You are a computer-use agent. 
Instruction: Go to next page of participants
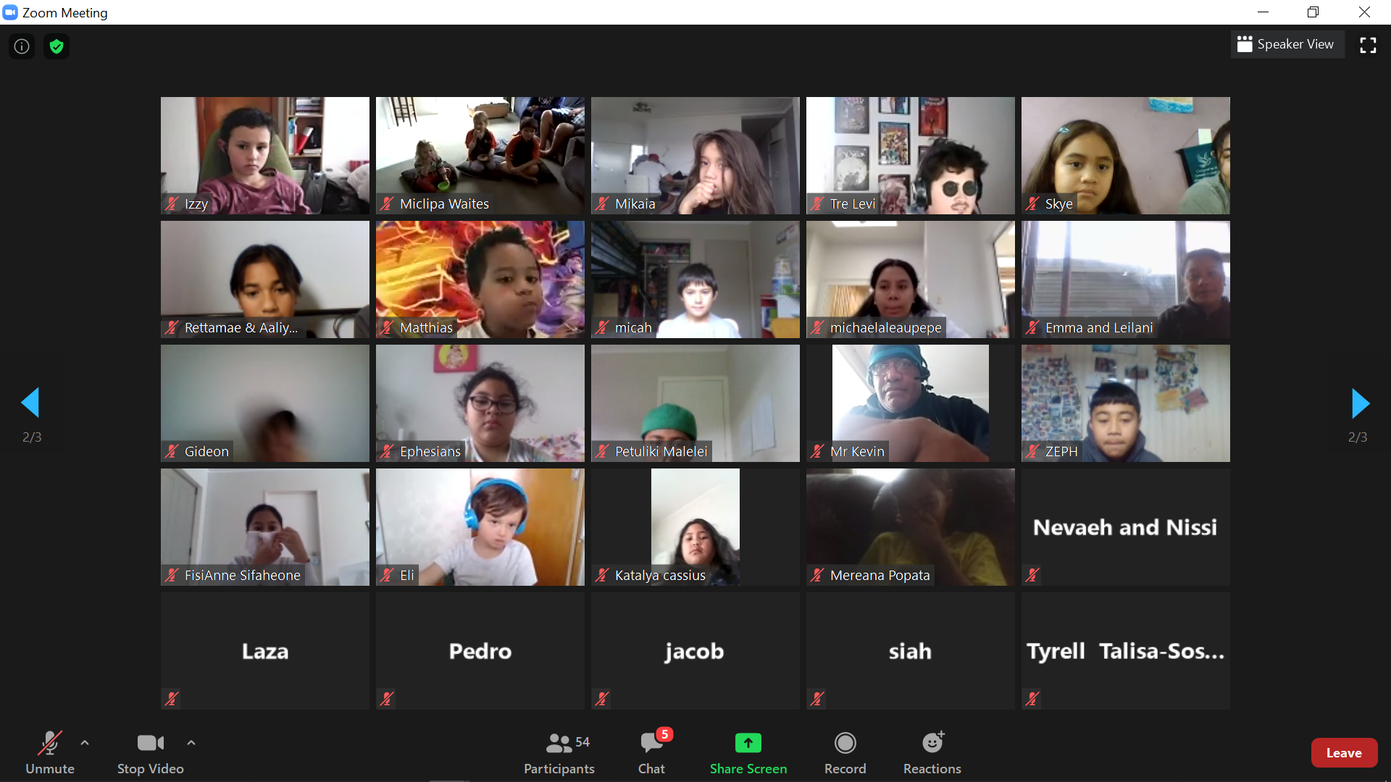click(1360, 403)
